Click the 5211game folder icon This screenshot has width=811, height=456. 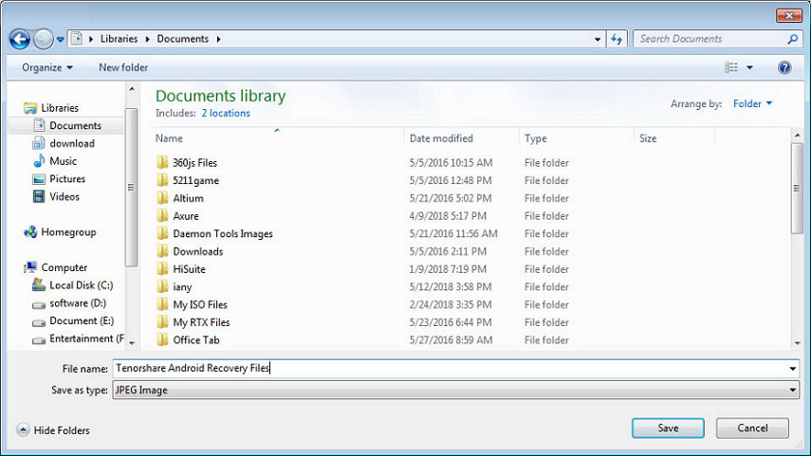(x=162, y=180)
